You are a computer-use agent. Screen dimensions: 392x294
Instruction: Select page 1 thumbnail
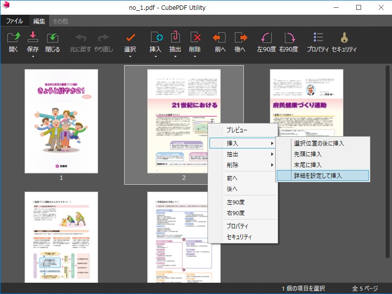point(61,121)
